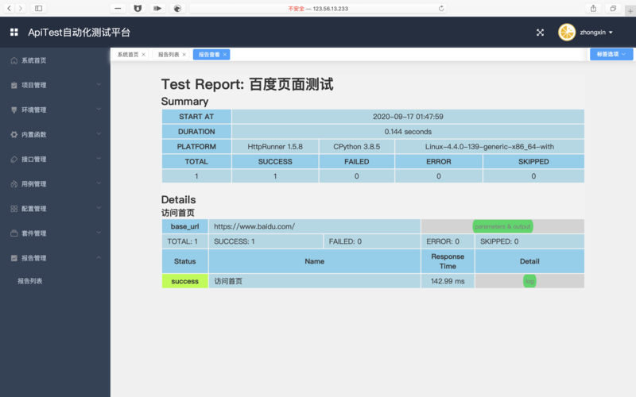636x397 pixels.
Task: Expand the 配置管理 chevron
Action: [99, 208]
